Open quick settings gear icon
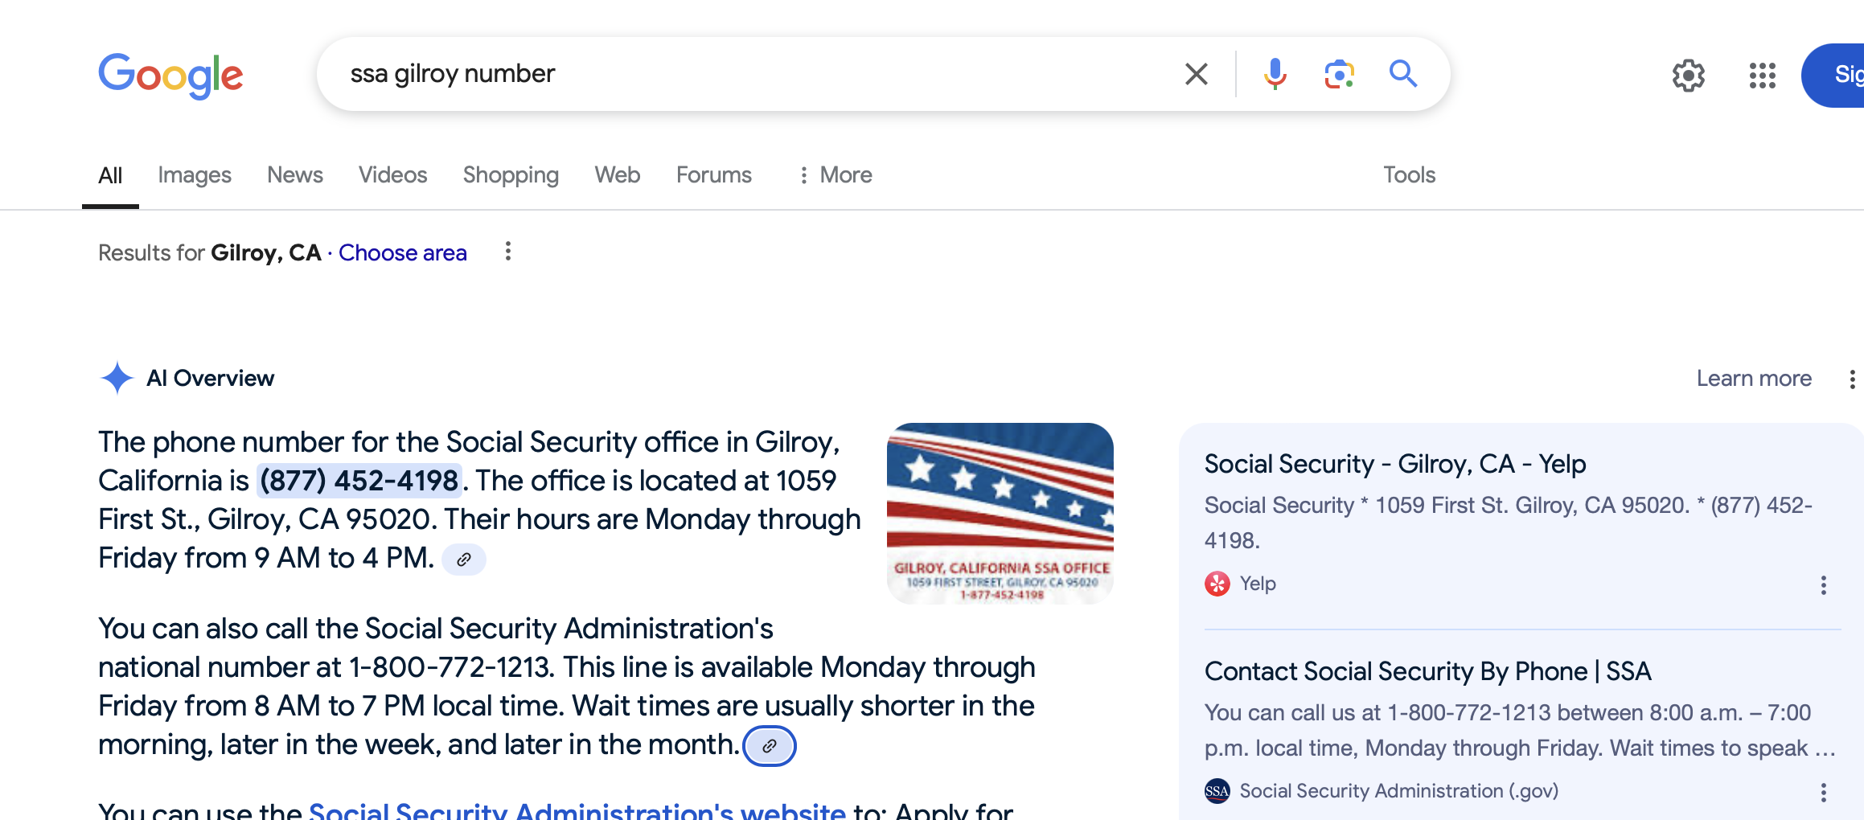Screen dimensions: 1864x820 1689,76
